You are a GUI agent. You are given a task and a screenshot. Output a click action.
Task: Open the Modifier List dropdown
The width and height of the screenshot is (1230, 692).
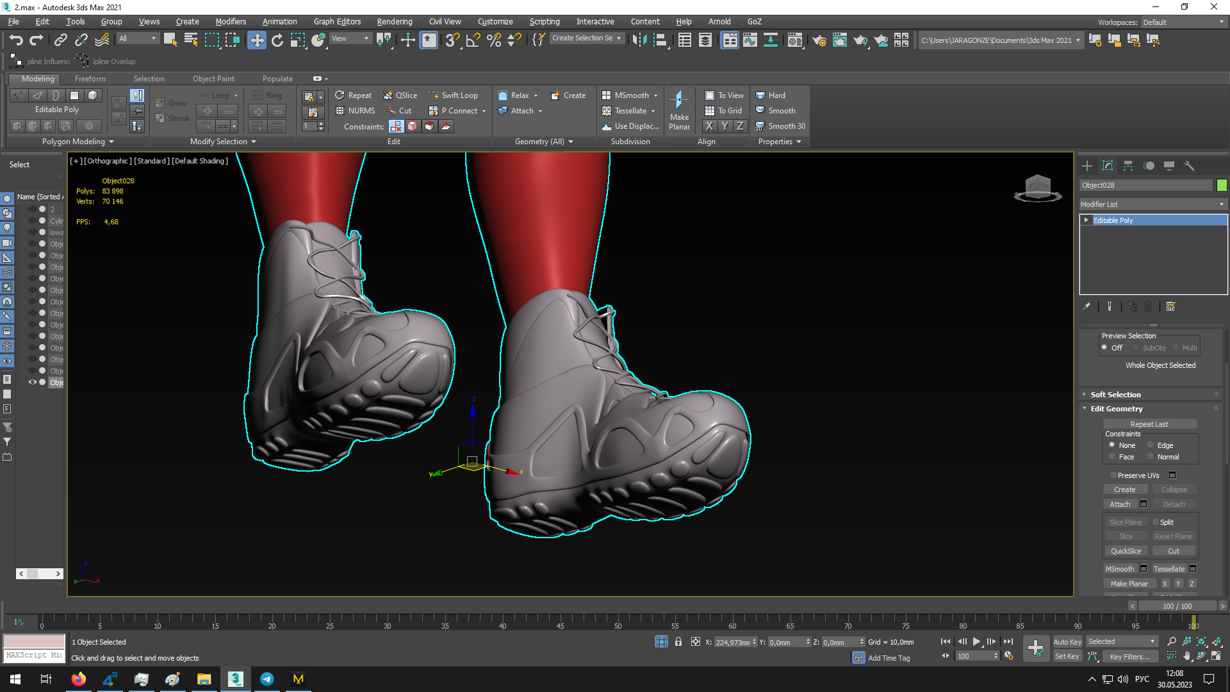point(1152,204)
